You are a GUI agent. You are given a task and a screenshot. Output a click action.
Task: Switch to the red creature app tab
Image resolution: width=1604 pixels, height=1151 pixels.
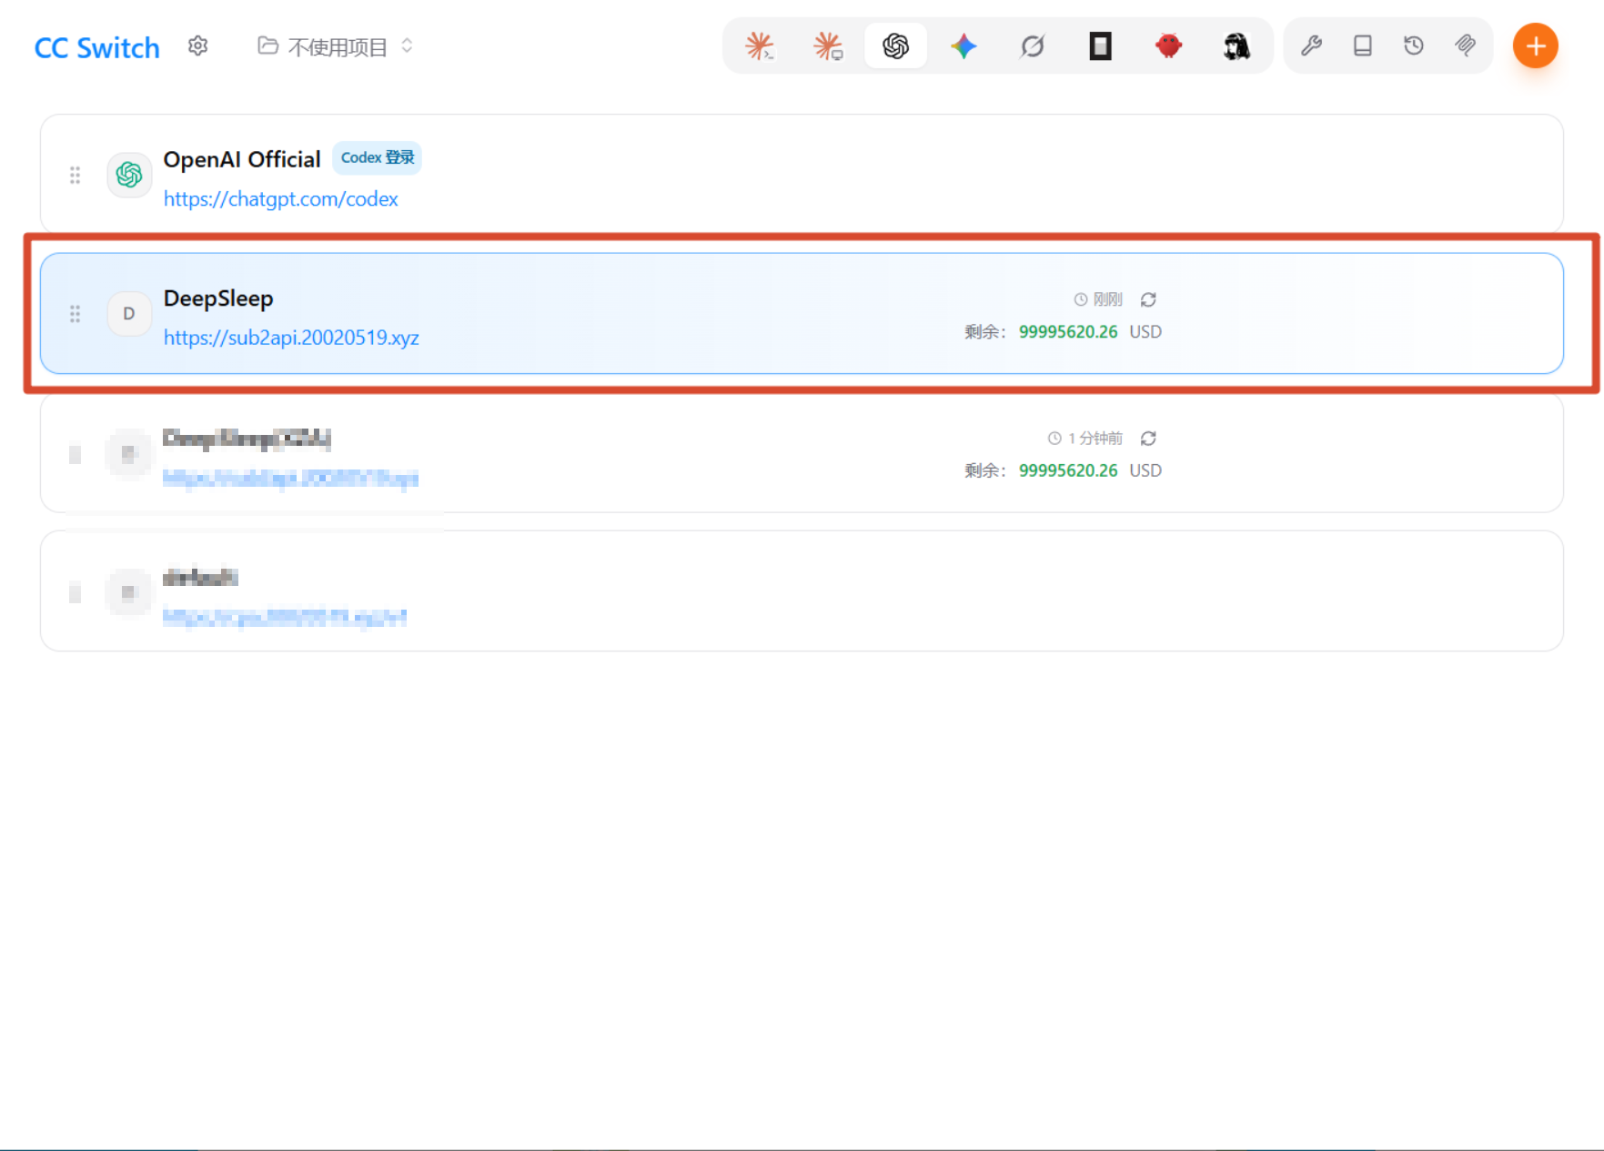1169,45
